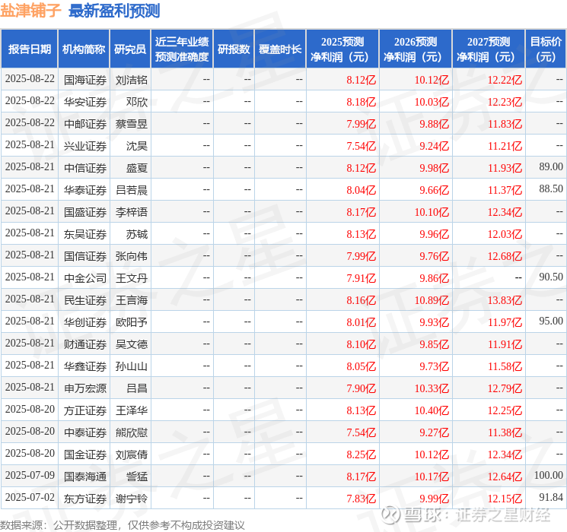Select the 国盛证券 institution cell
Image resolution: width=567 pixels, height=532 pixels.
point(85,212)
